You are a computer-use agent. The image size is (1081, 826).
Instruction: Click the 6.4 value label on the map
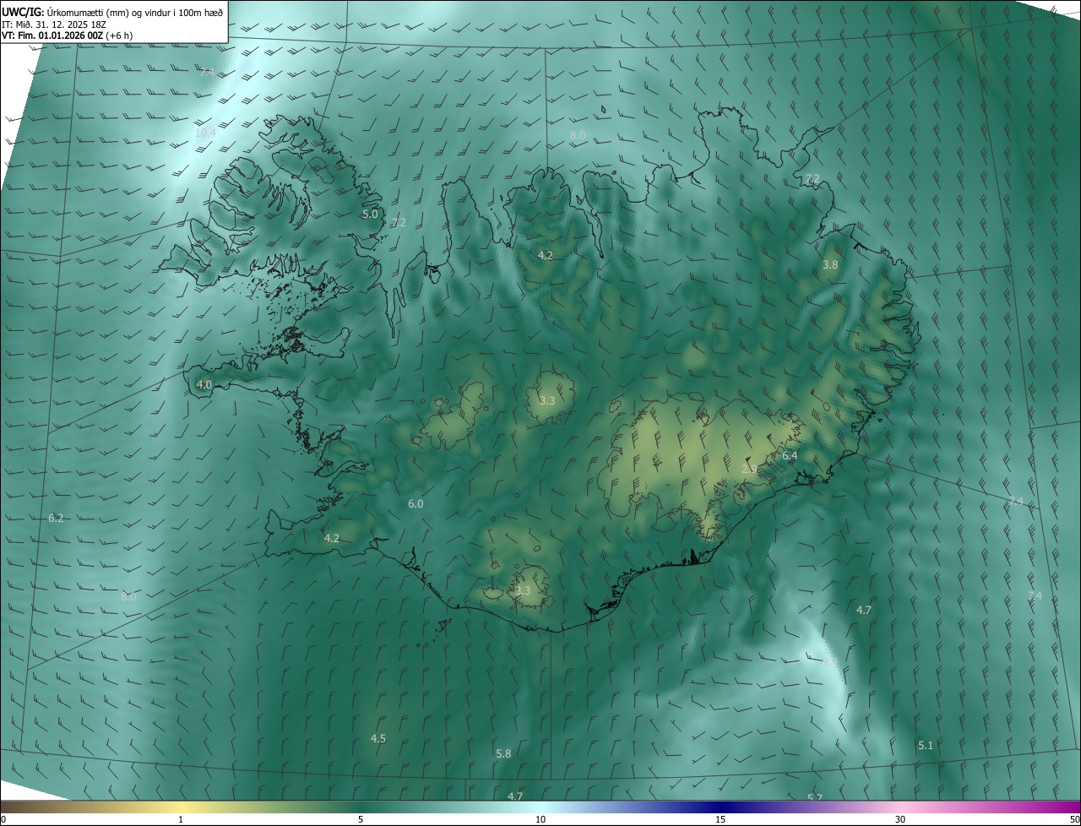pos(790,456)
